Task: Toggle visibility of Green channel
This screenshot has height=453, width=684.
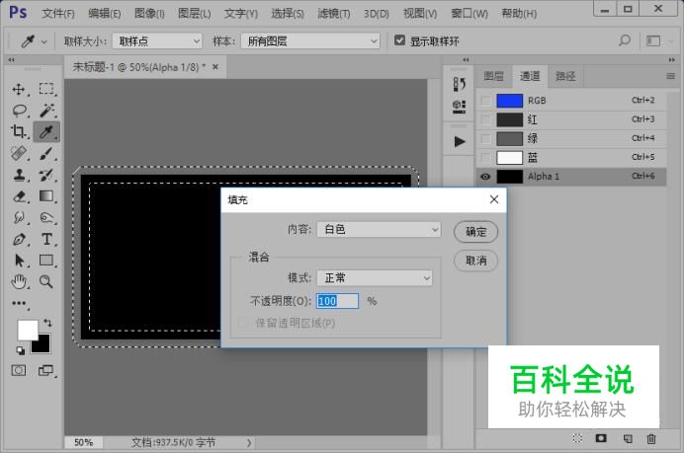Action: click(x=485, y=138)
